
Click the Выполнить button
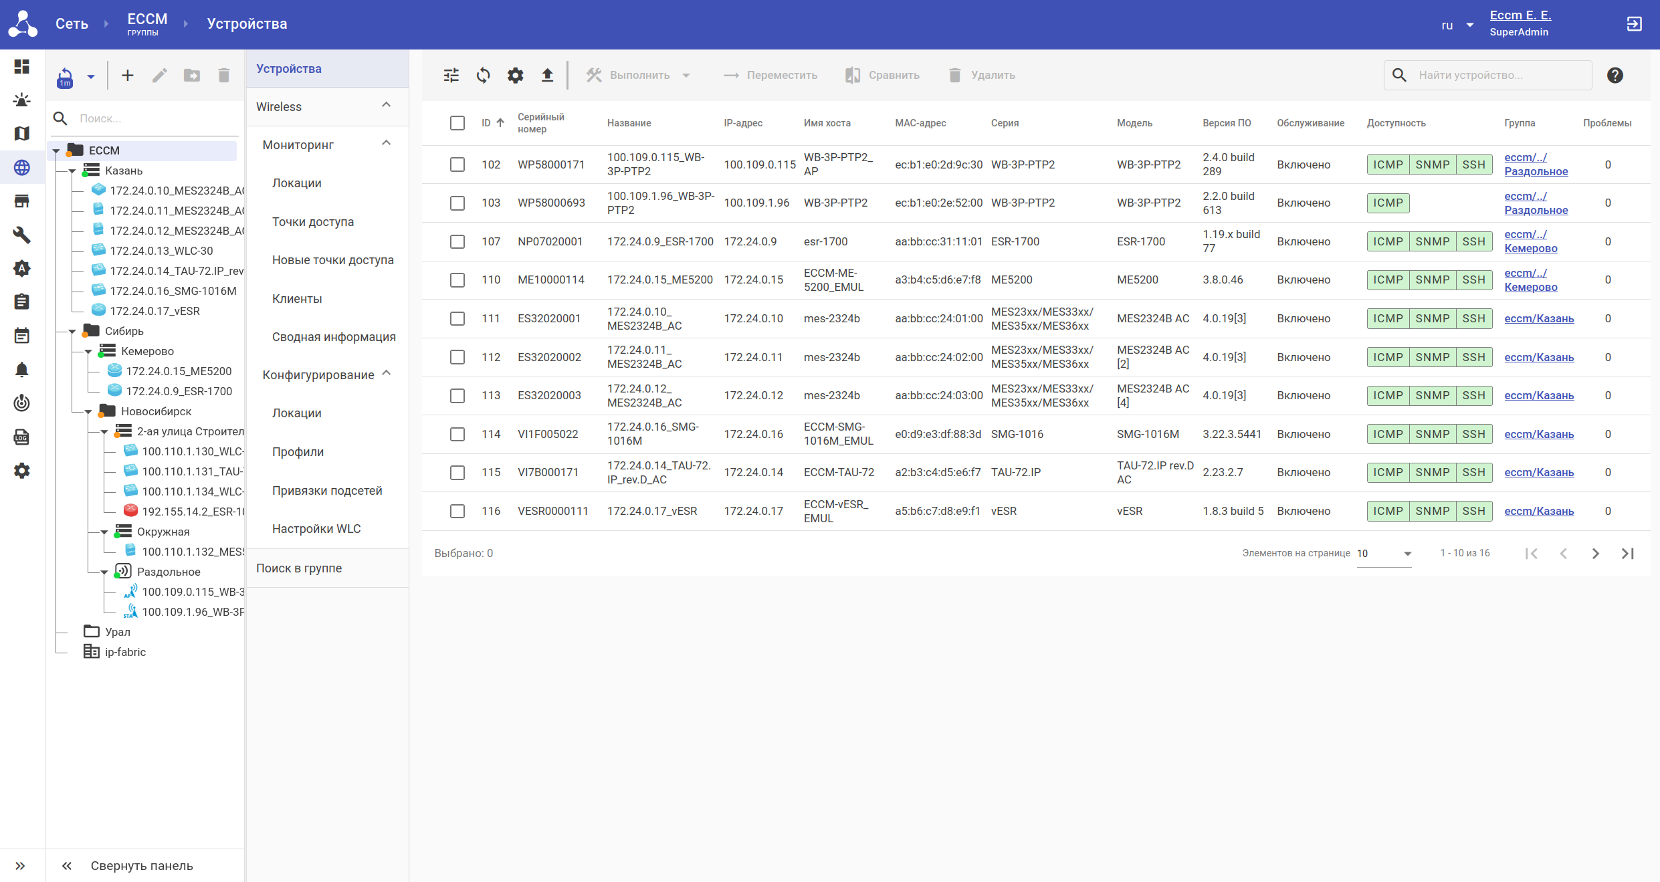639,76
